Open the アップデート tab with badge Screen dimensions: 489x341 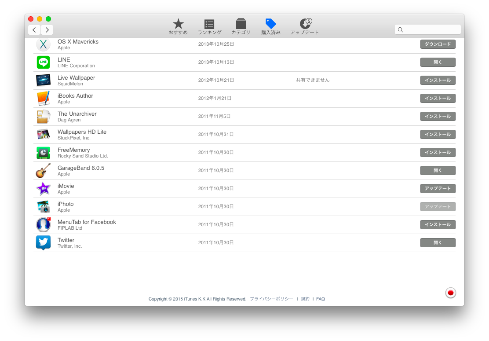coord(304,26)
